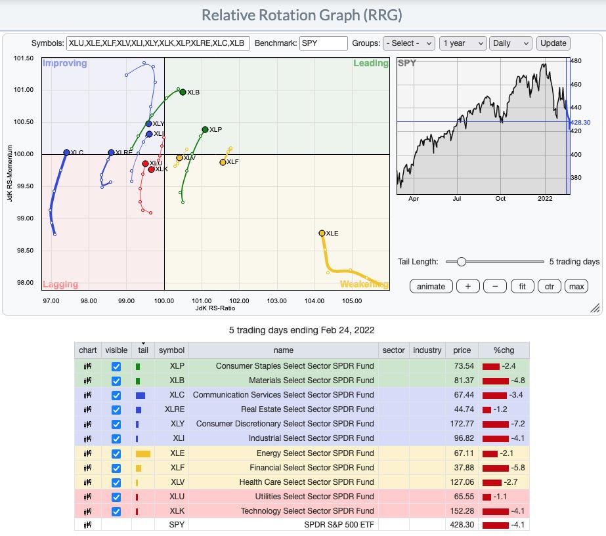This screenshot has height=536, width=606.
Task: Toggle visibility checkbox for XLY
Action: (x=116, y=424)
